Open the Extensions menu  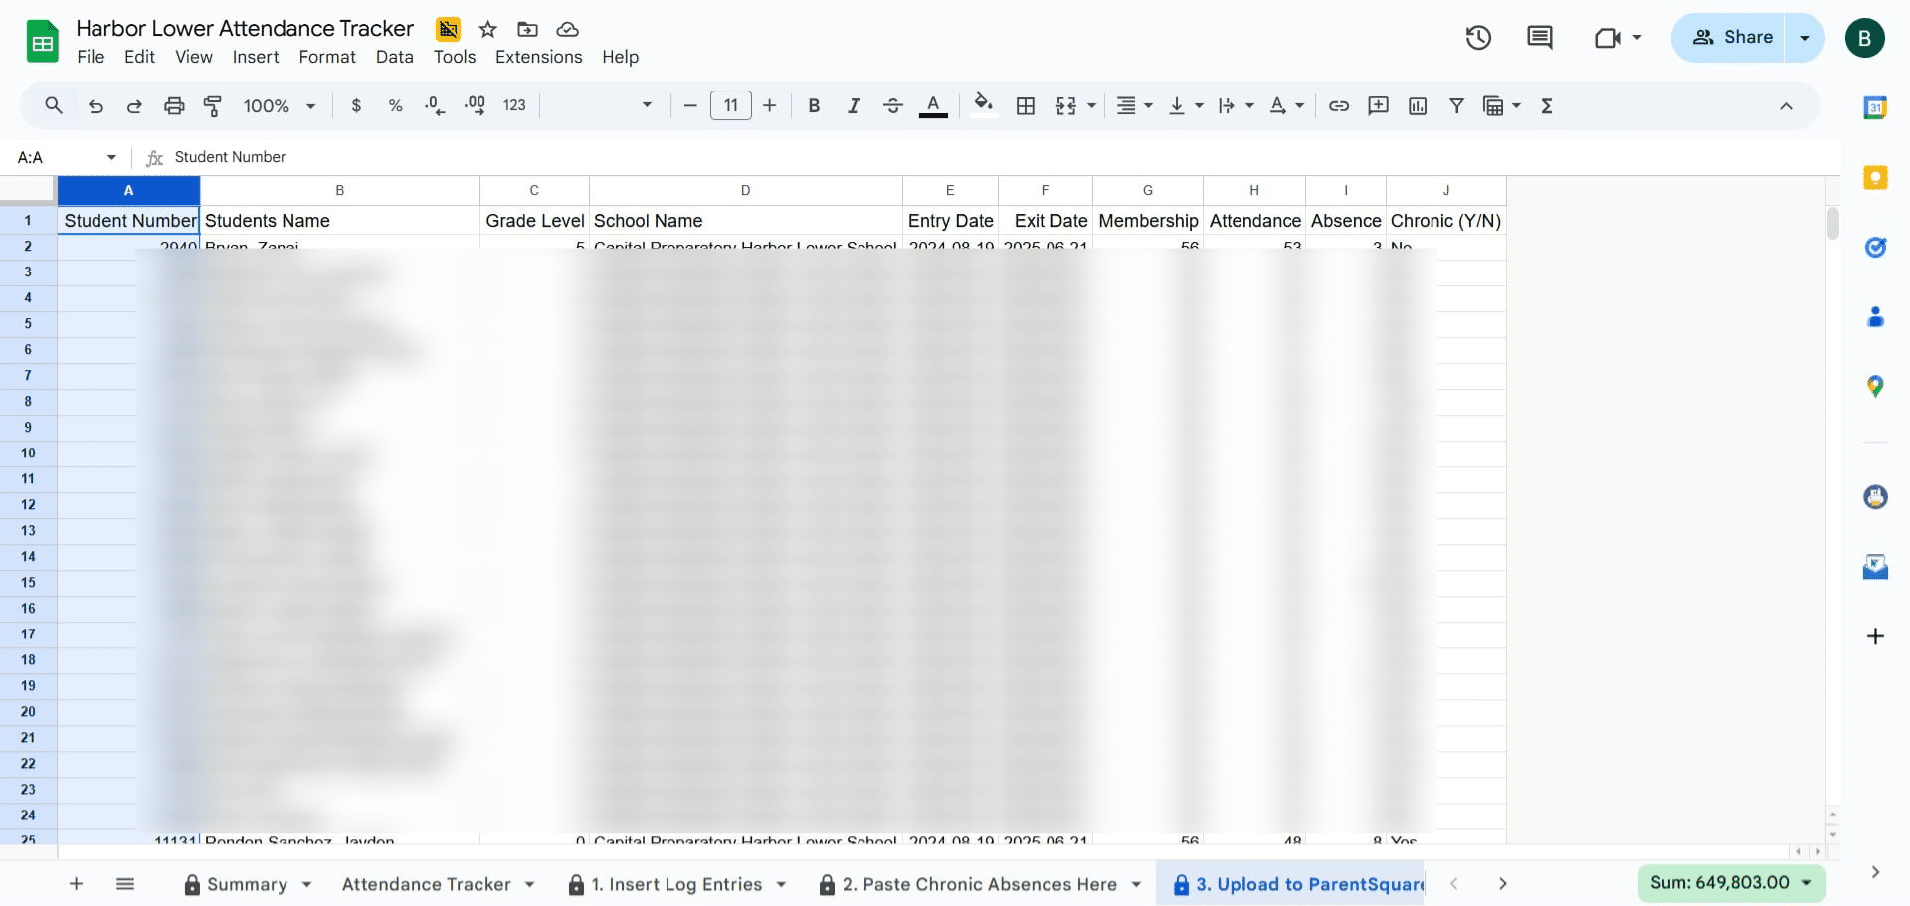click(x=538, y=57)
